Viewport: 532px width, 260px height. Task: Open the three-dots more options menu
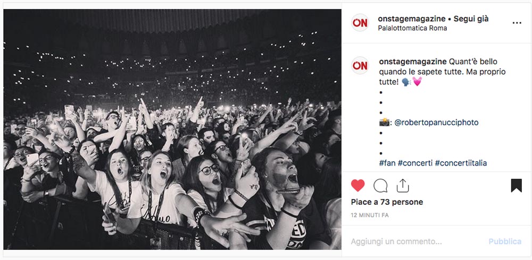517,23
